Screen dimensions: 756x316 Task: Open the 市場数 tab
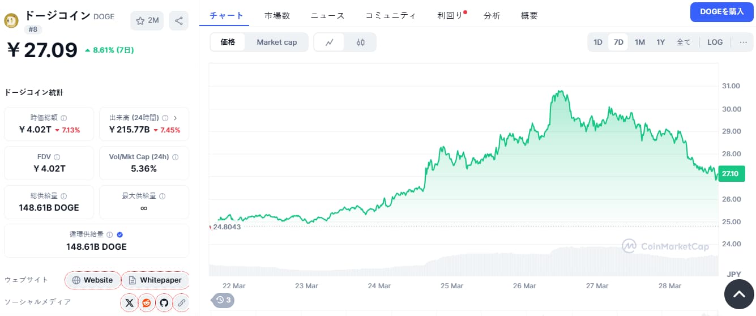tap(277, 16)
